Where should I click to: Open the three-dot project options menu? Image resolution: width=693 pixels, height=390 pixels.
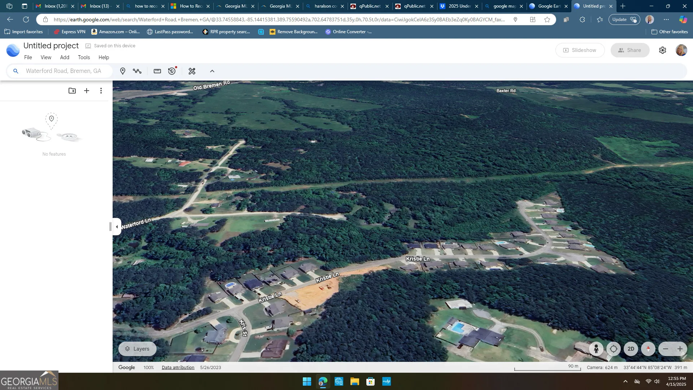pos(101,91)
